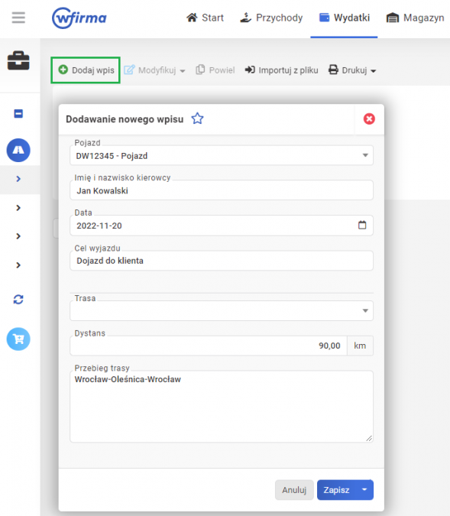Viewport: 450px width, 516px height.
Task: Click the Powiel toolbar button
Action: pyautogui.click(x=215, y=70)
